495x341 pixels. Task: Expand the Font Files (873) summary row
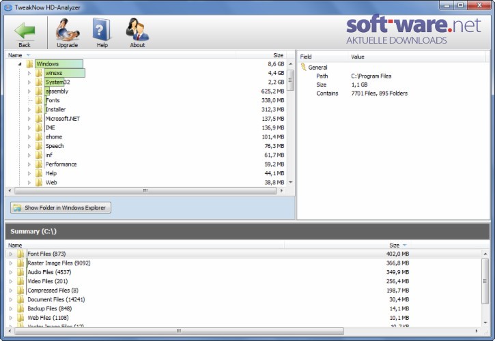pos(11,254)
